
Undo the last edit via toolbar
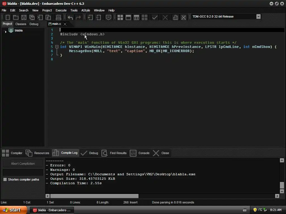coord(70,18)
